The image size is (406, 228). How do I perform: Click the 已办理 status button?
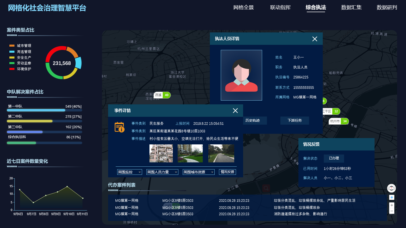coord(334,158)
